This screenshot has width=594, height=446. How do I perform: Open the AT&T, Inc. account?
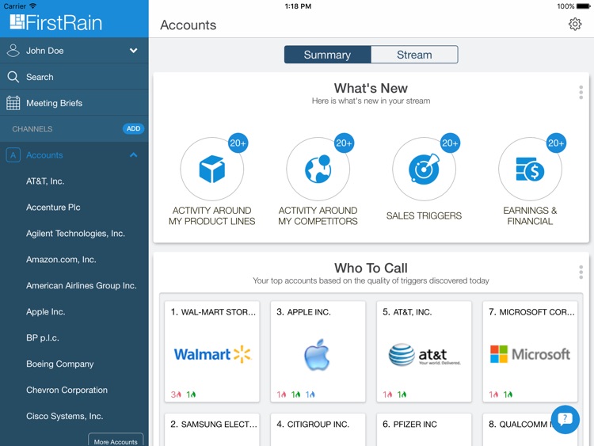click(45, 181)
